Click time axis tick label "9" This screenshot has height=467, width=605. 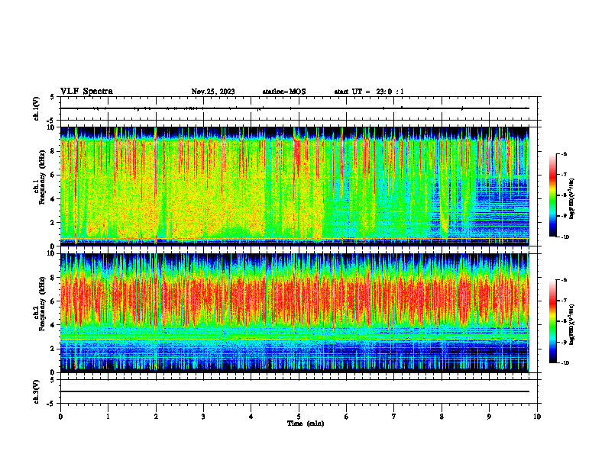(x=489, y=417)
